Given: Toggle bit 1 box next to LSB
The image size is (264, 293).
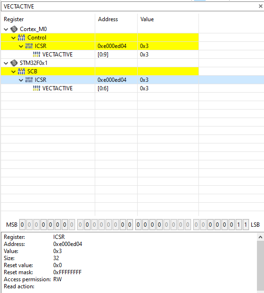Looking at the screenshot, I should pos(239,225).
